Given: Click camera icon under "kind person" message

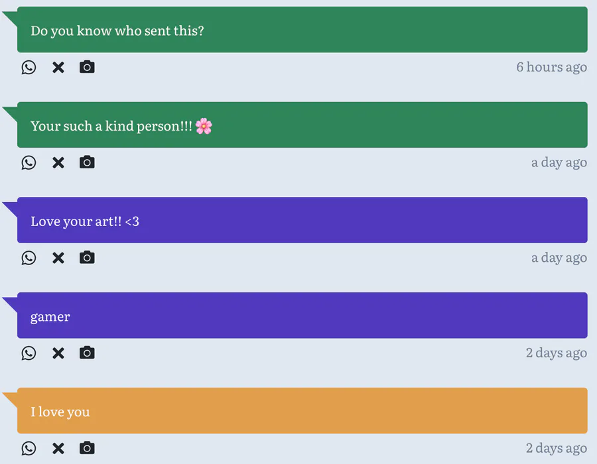Looking at the screenshot, I should (x=87, y=162).
